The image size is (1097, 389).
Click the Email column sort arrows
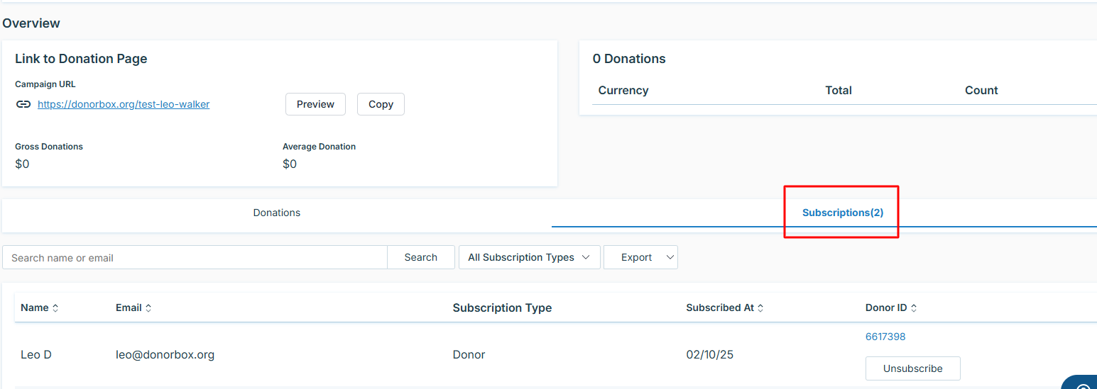tap(148, 308)
